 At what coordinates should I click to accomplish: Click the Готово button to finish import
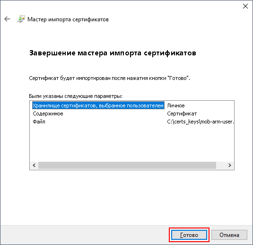pos(189,235)
